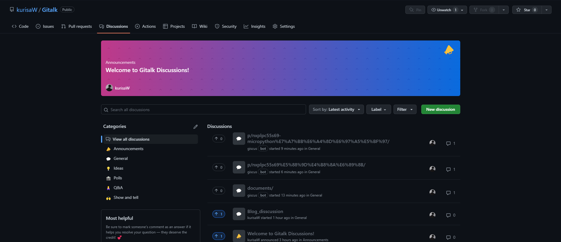
Task: Click participant avatar on Blog_disscussion row
Action: [x=432, y=215]
